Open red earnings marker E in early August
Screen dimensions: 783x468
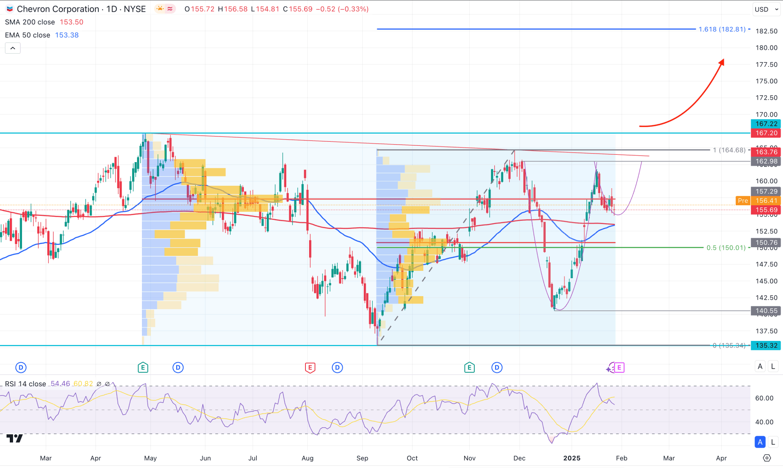[310, 368]
